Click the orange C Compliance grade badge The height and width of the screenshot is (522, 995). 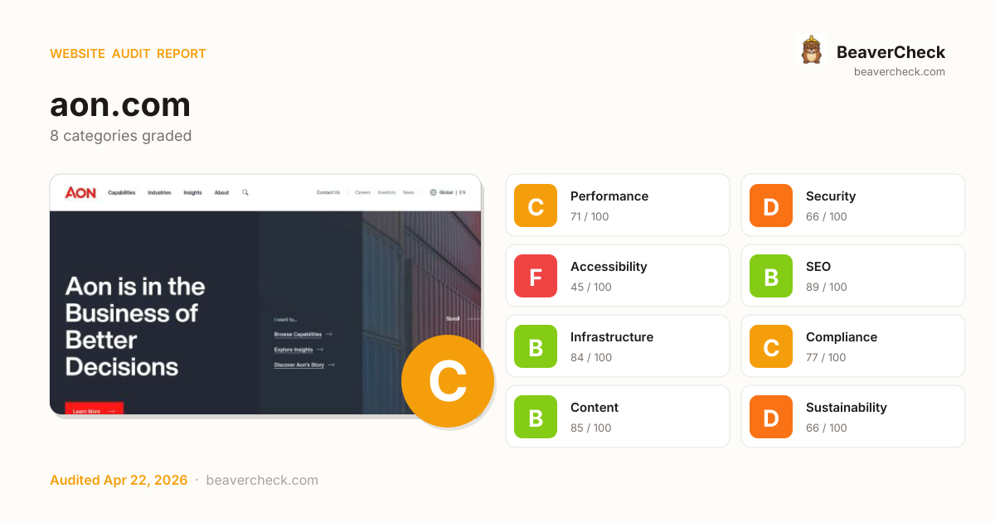[x=771, y=346]
